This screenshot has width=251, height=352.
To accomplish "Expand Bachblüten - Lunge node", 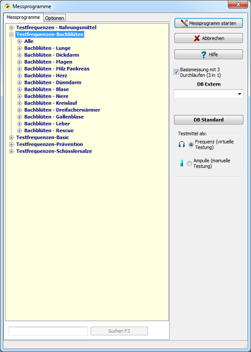I will 19,48.
